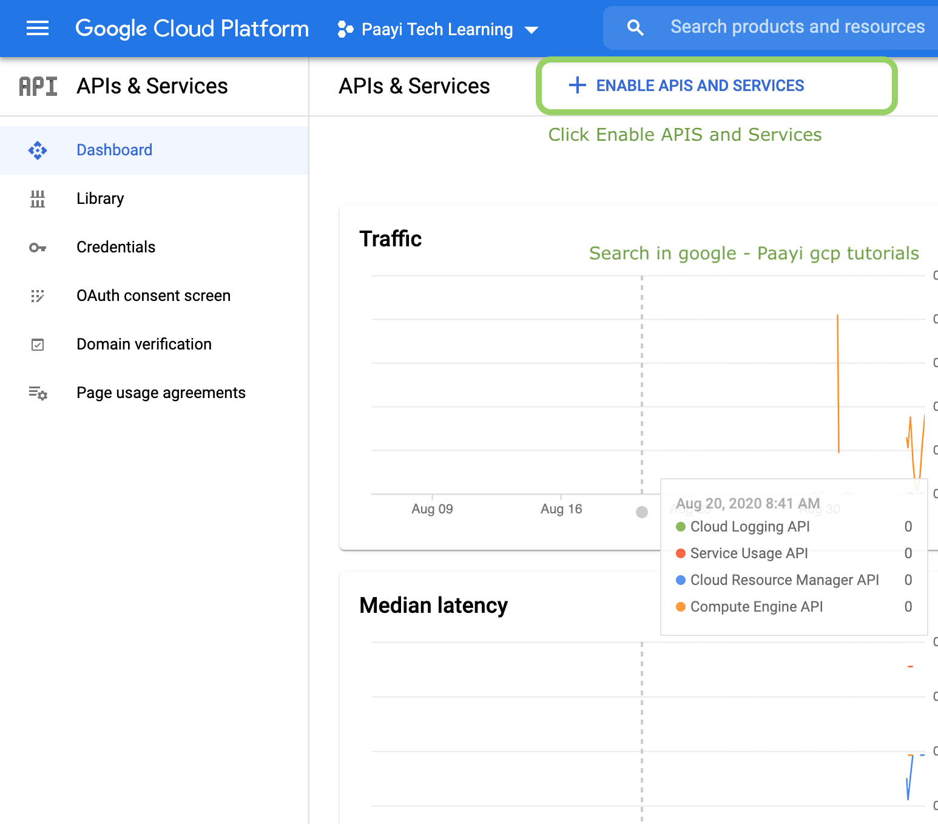Open Page usage agreements menu item

point(154,393)
